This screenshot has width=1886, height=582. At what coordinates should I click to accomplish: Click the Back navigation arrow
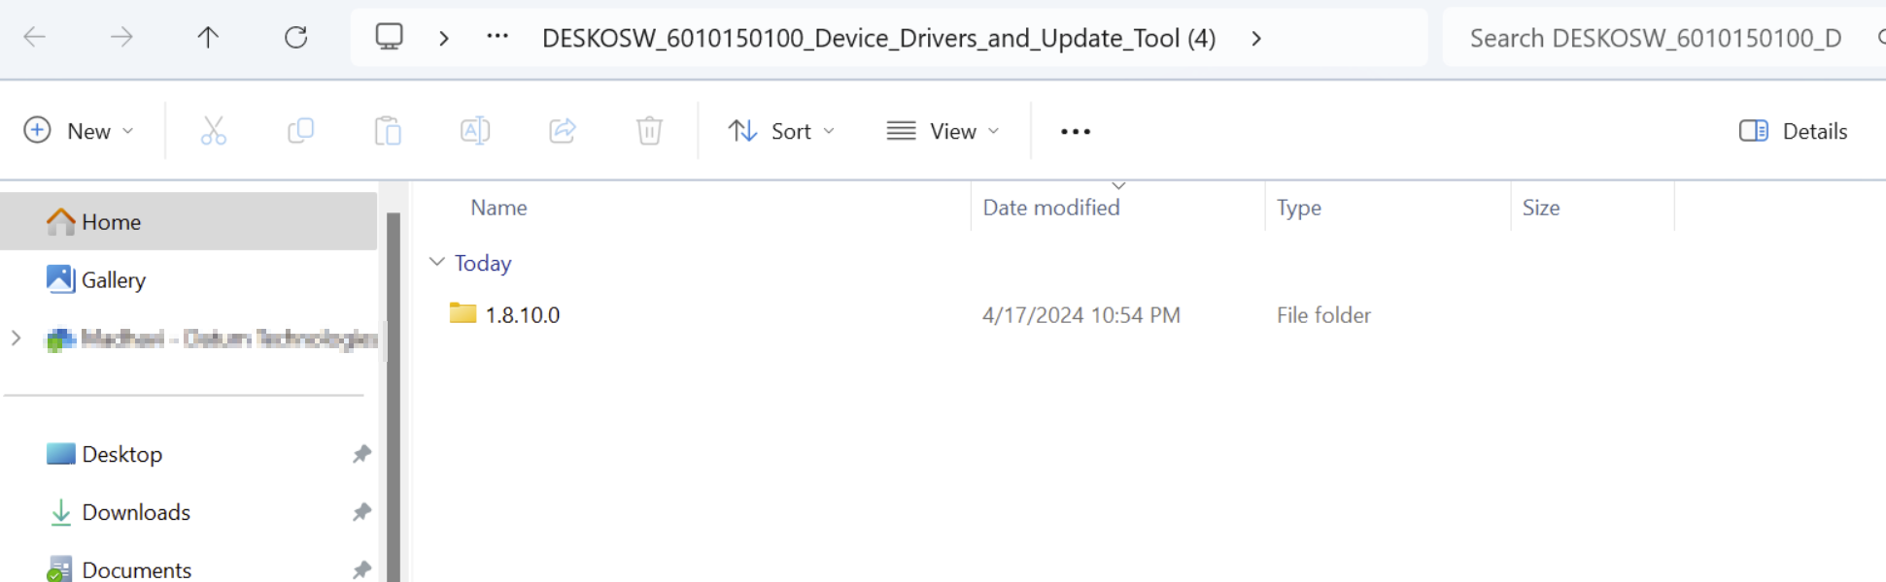35,38
